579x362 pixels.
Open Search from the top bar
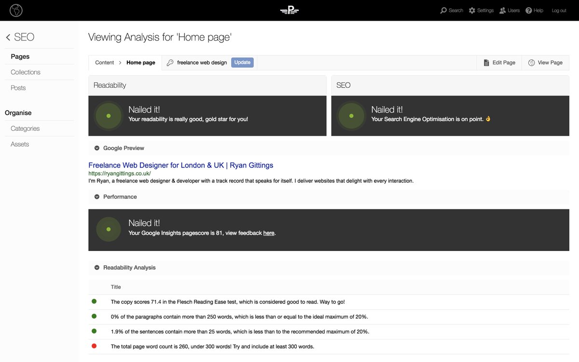[x=452, y=10]
